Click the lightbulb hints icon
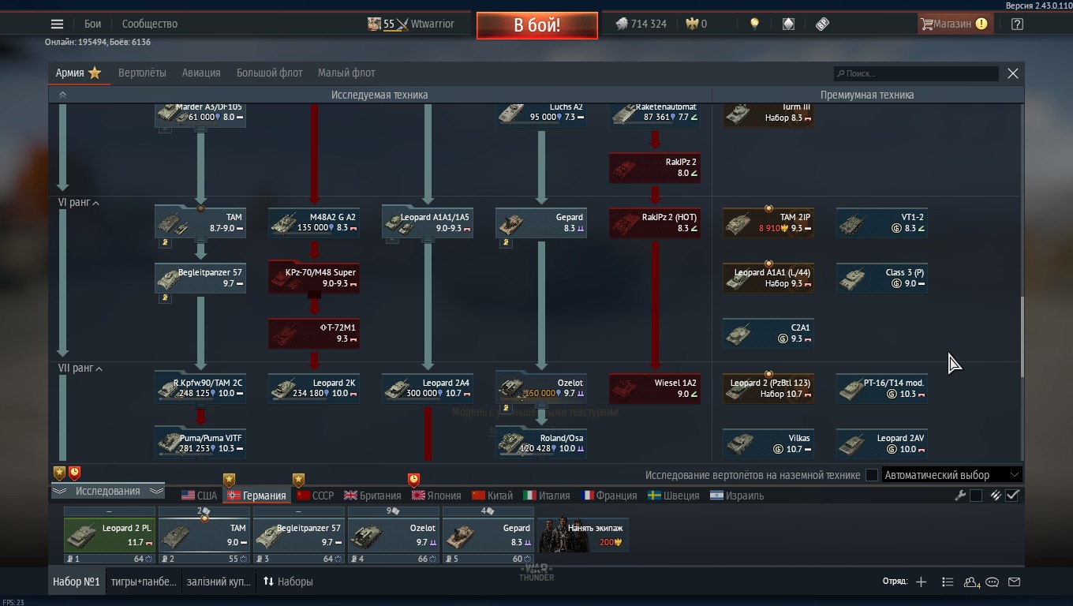Screen dimensions: 1073x606 pos(754,24)
